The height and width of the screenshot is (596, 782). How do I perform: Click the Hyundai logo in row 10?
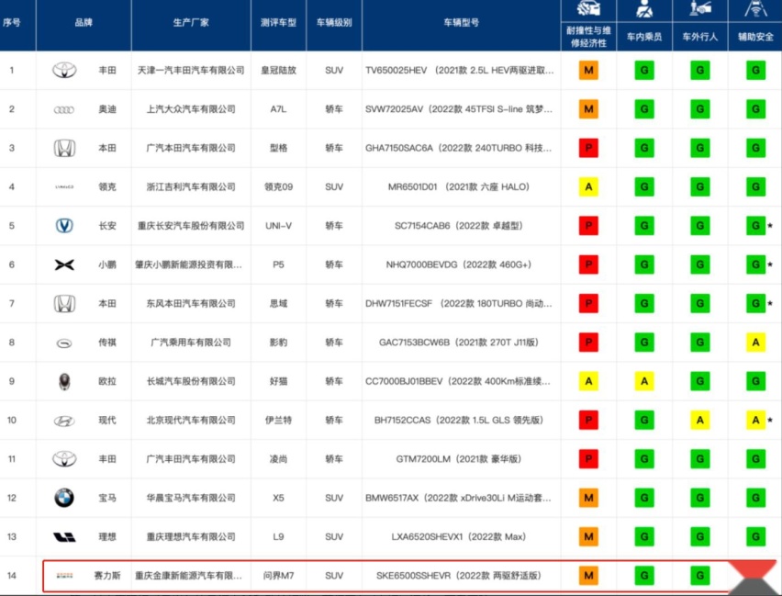pyautogui.click(x=64, y=421)
